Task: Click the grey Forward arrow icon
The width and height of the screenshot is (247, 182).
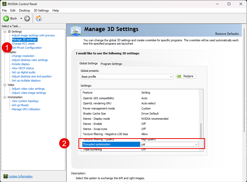Action: [27, 18]
